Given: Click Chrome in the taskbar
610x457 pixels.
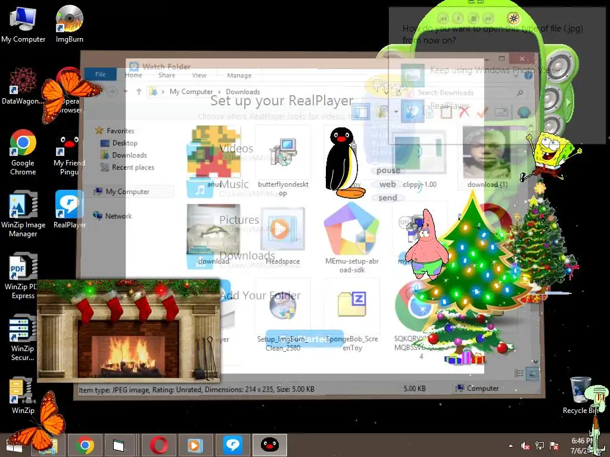Looking at the screenshot, I should coord(85,445).
